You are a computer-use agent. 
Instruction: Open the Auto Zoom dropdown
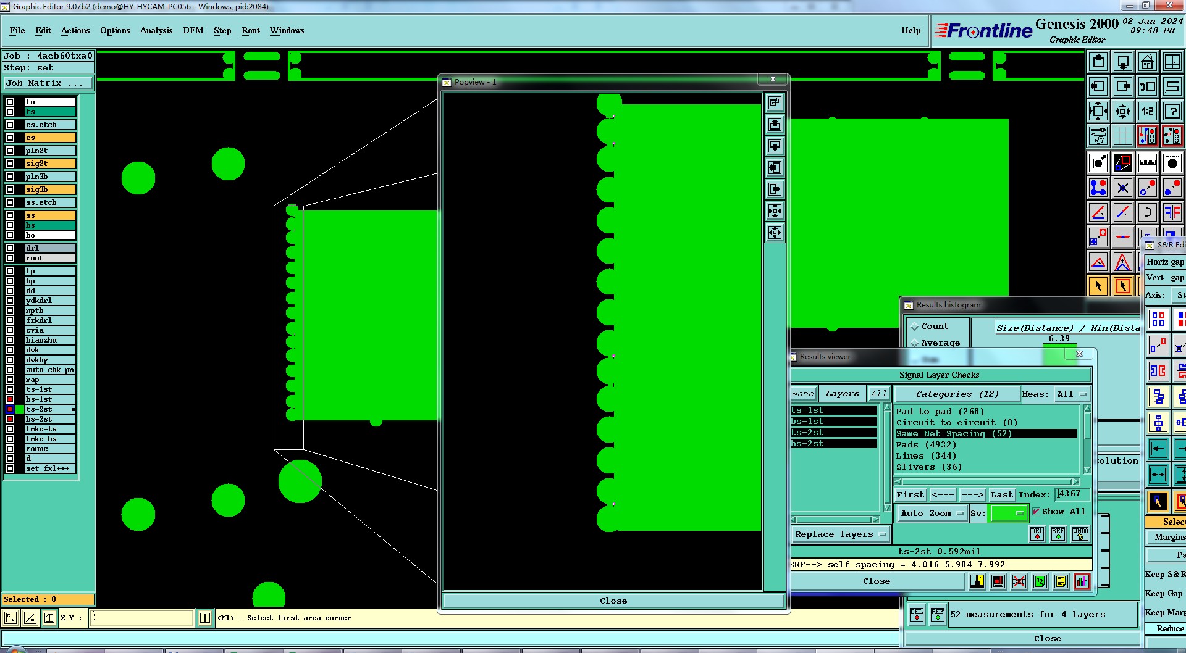point(932,513)
